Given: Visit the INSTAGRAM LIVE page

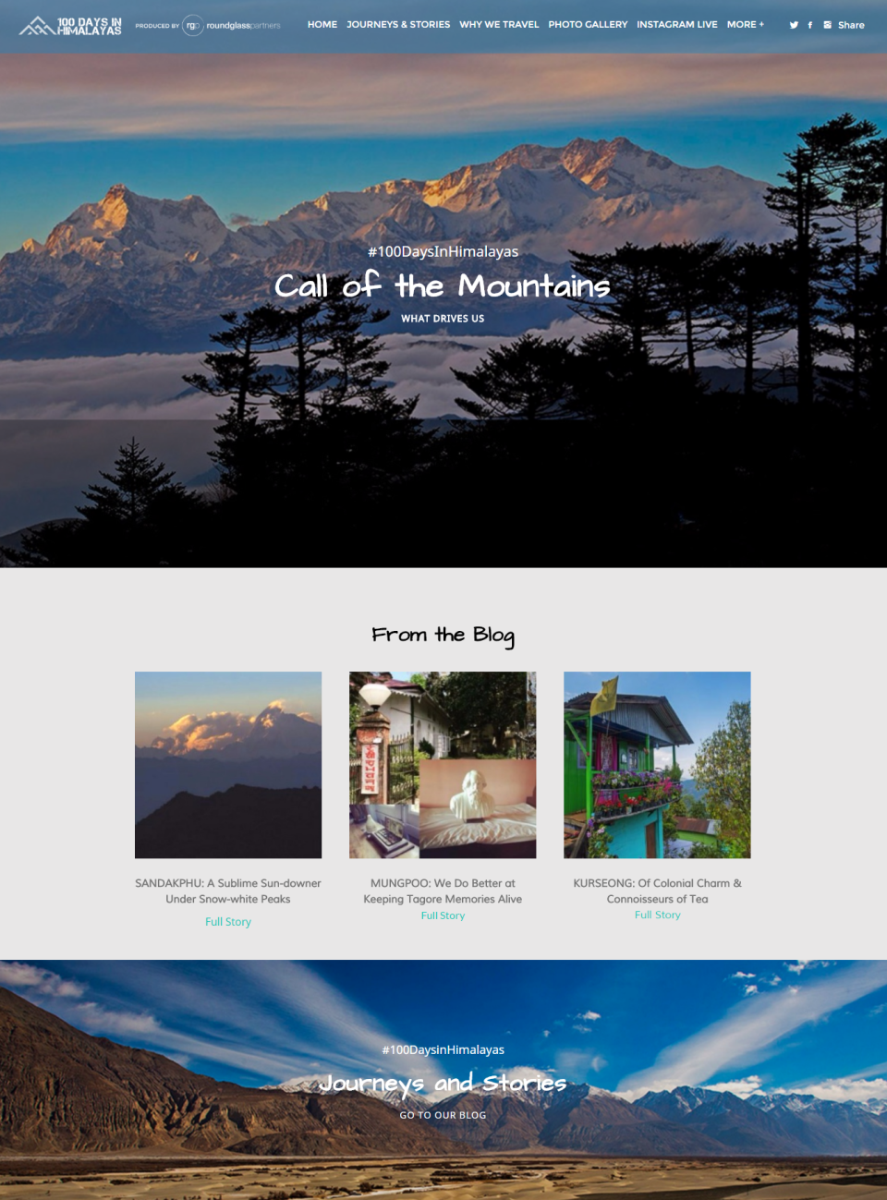Looking at the screenshot, I should point(677,25).
